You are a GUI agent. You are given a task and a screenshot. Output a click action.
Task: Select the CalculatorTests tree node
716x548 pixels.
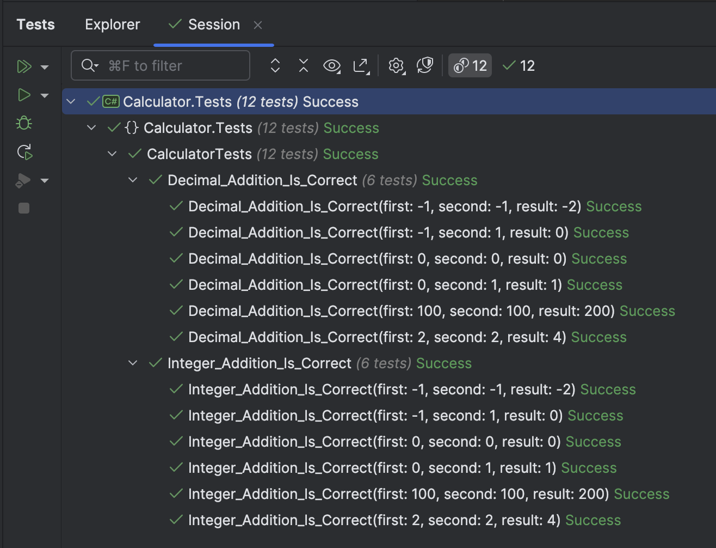click(x=199, y=154)
